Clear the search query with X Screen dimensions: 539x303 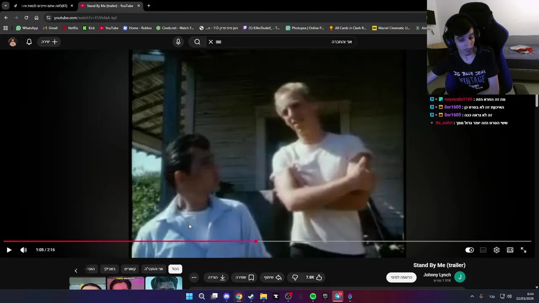[211, 42]
